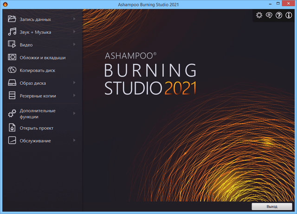Screen dimensions: 297x214
Task: Open the feedback speech bubble icon
Action: (269, 15)
